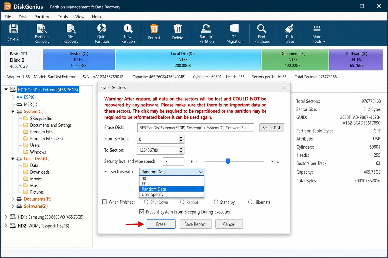388x258 pixels.
Task: Click the Select Disk button
Action: tap(272, 128)
